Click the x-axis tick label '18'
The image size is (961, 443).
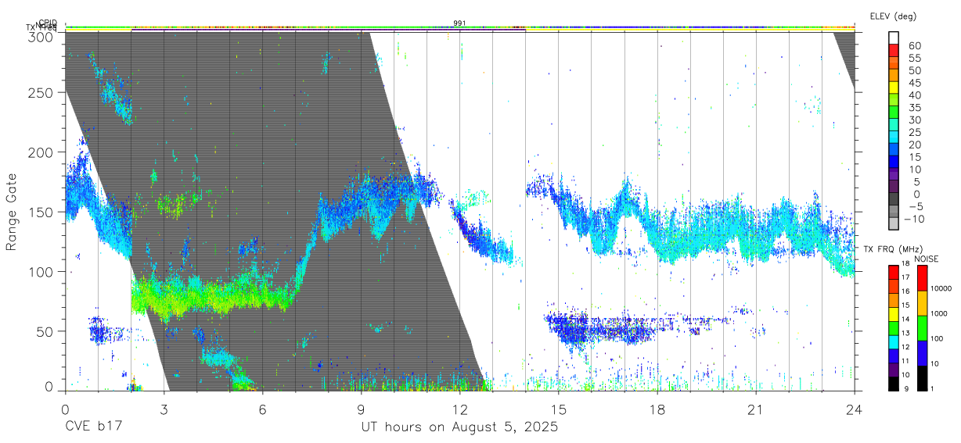tap(657, 409)
